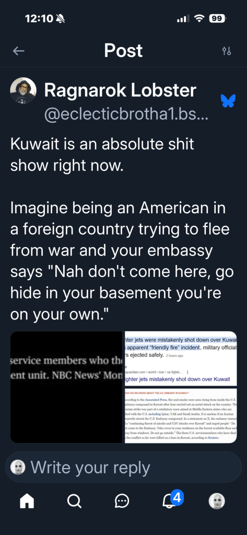Go back using the left arrow
The image size is (247, 535).
tap(18, 51)
